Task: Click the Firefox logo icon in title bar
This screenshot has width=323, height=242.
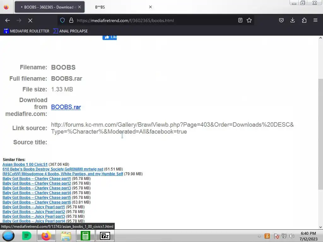Action: pyautogui.click(x=6, y=7)
